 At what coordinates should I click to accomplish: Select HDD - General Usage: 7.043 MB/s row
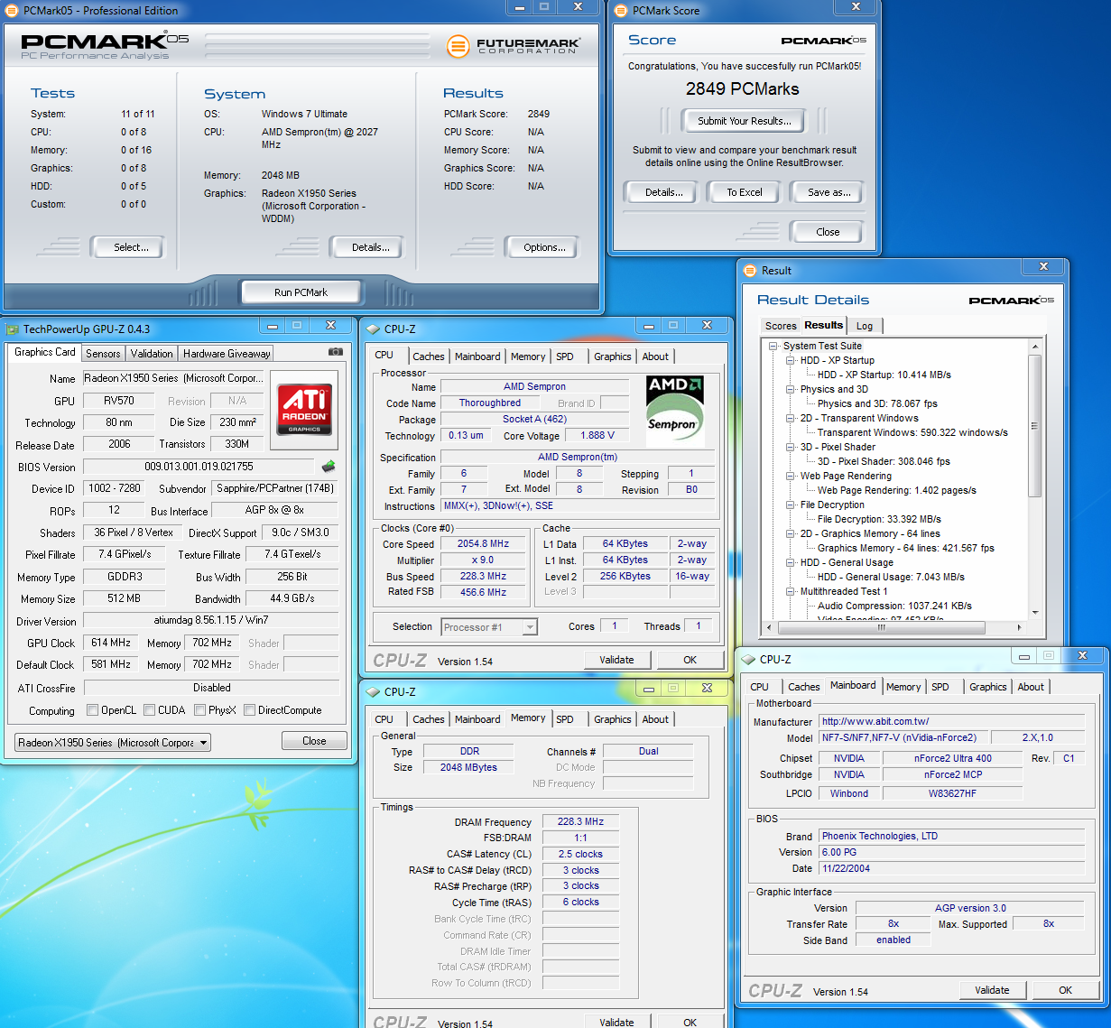891,577
